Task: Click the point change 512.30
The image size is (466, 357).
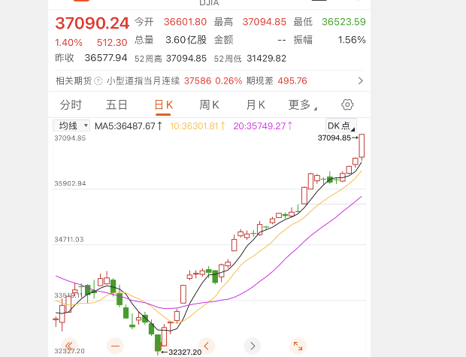Action: [x=112, y=43]
